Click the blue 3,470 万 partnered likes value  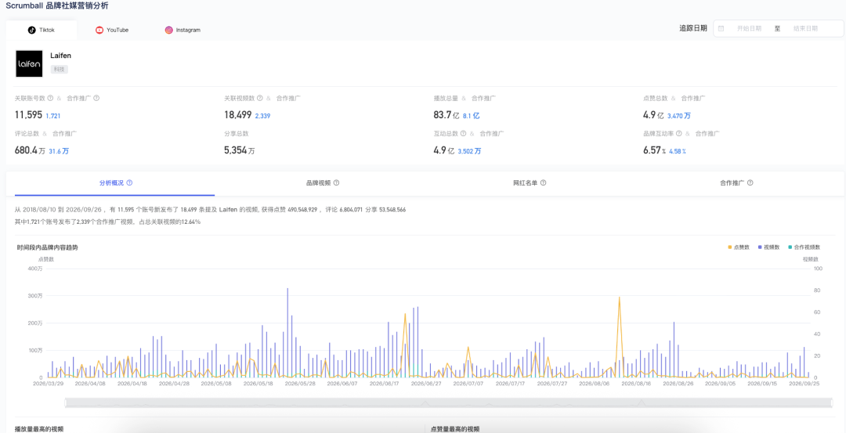click(x=678, y=116)
